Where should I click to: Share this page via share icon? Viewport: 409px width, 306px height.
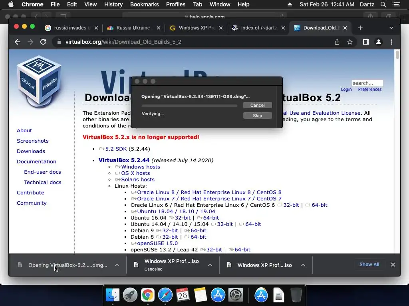(x=337, y=42)
